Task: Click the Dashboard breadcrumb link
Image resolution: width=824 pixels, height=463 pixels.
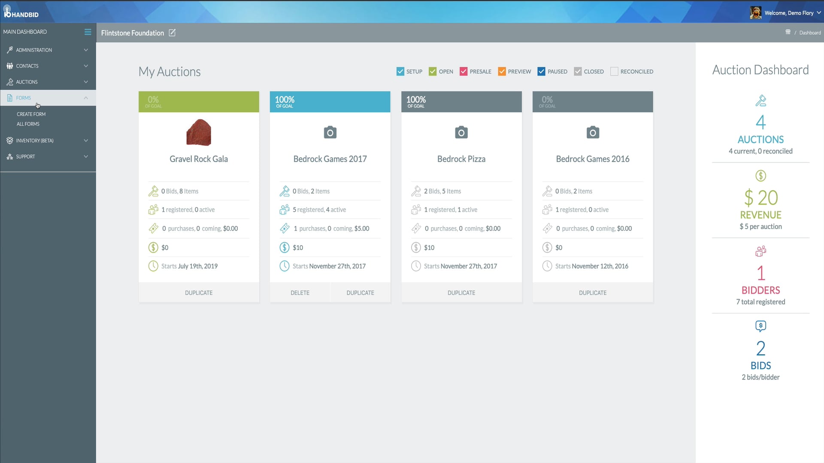Action: tap(810, 33)
